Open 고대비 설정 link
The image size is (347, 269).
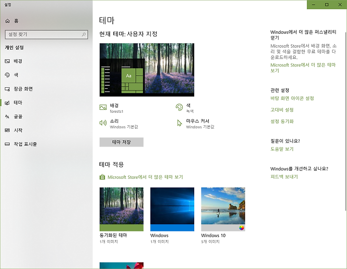282,110
